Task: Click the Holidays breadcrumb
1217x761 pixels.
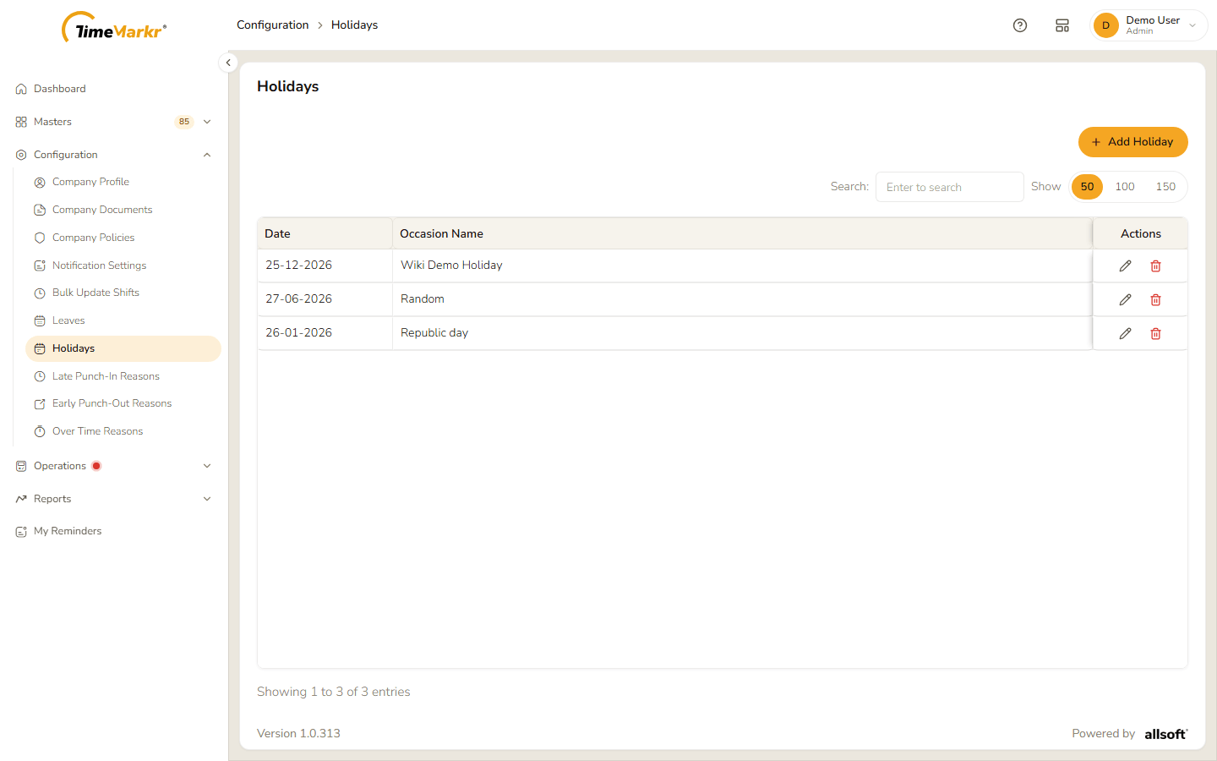Action: click(x=354, y=25)
